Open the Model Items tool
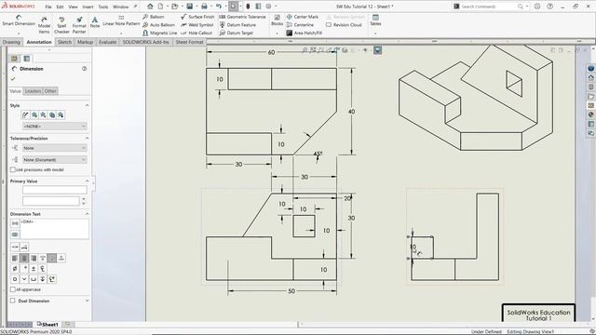 [x=44, y=25]
